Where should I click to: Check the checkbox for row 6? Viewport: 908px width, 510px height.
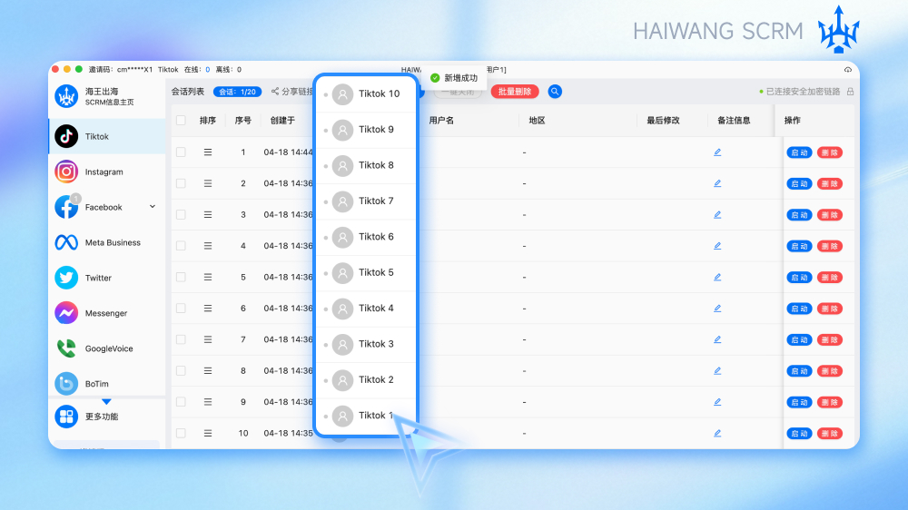pyautogui.click(x=182, y=309)
